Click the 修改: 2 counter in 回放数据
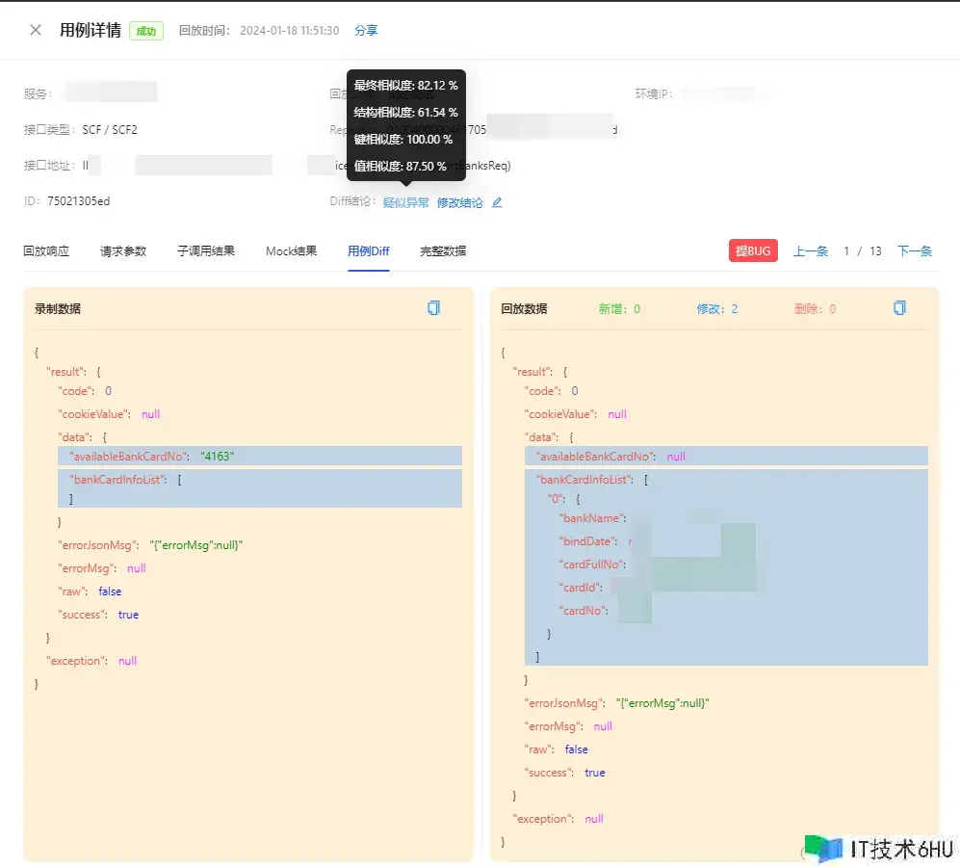Viewport: 960px width, 867px height. pos(716,309)
